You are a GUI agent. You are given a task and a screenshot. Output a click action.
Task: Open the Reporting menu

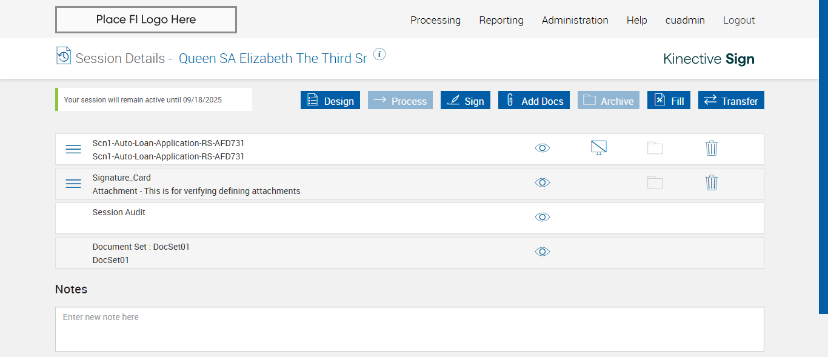[501, 20]
